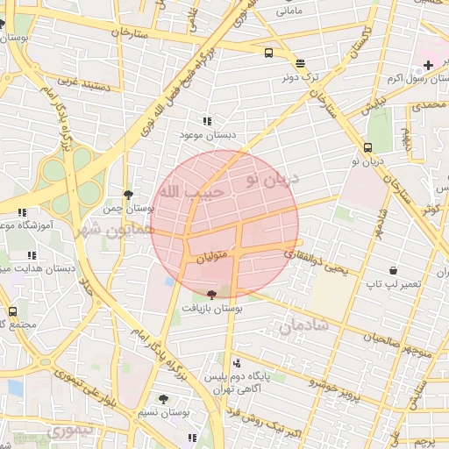Click the school icon above دبستان هدایت
Screen dimensions: 449x449
pos(32,255)
